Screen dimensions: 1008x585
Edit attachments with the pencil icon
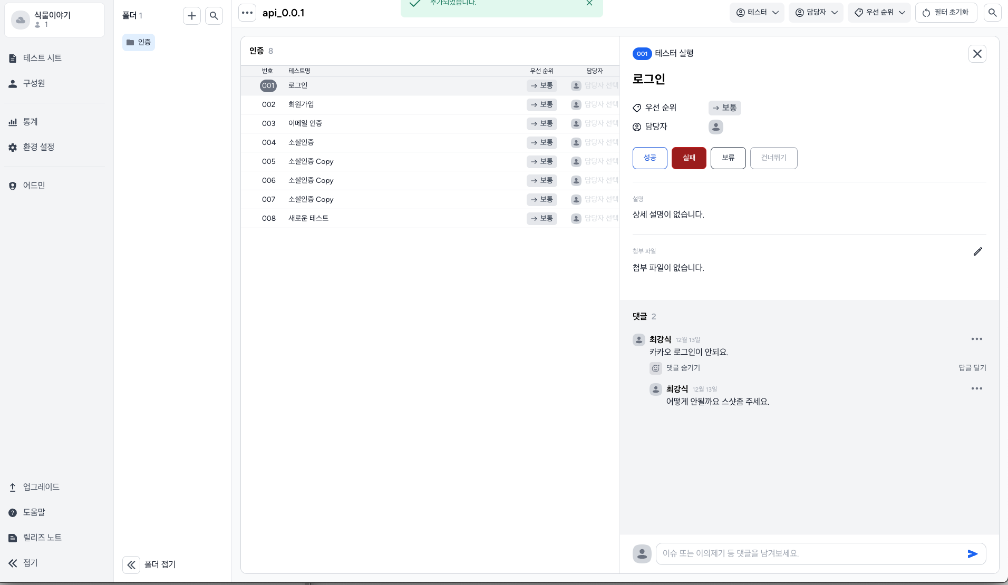[978, 251]
